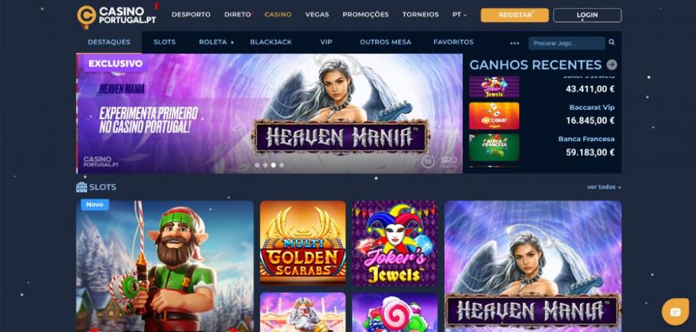This screenshot has height=332, width=696.
Task: Click the Login button
Action: click(587, 15)
